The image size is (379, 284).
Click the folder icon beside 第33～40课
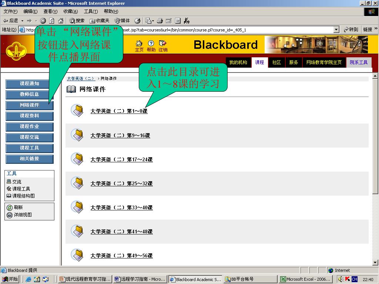click(77, 207)
